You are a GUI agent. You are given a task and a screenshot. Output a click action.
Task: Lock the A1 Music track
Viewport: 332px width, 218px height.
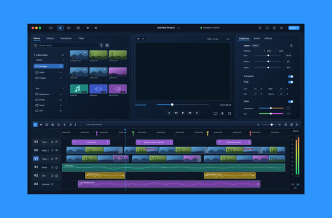pos(52,167)
